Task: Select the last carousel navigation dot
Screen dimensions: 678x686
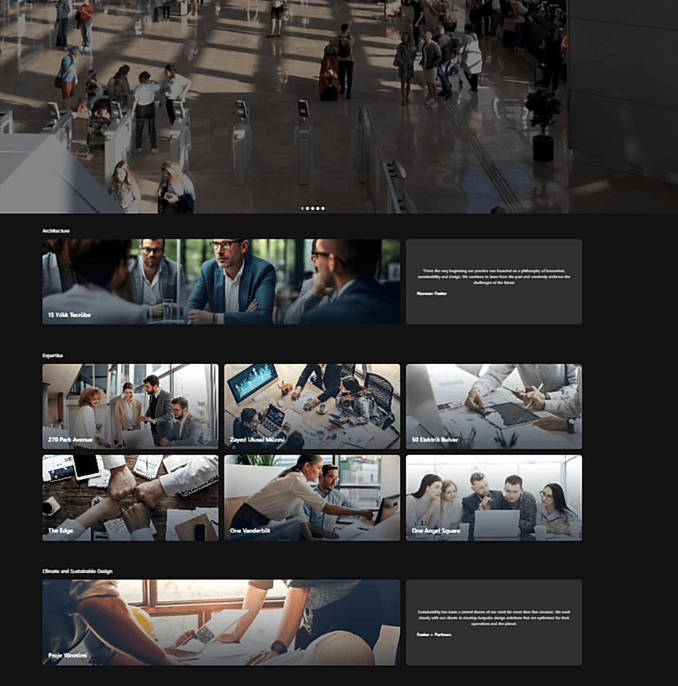Action: pos(323,208)
